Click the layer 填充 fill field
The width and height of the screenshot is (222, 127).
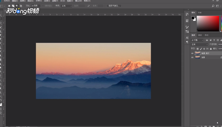click(220, 49)
